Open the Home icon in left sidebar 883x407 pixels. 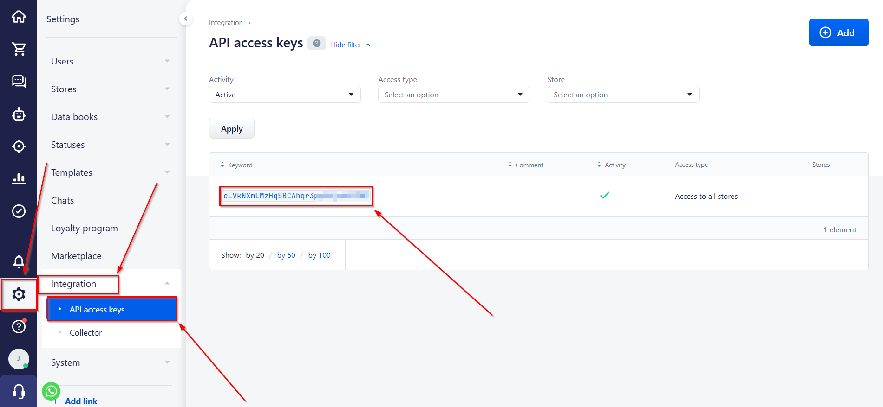[x=19, y=17]
